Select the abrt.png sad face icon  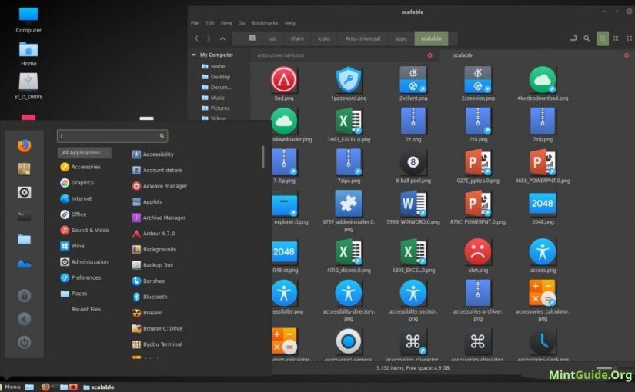478,251
